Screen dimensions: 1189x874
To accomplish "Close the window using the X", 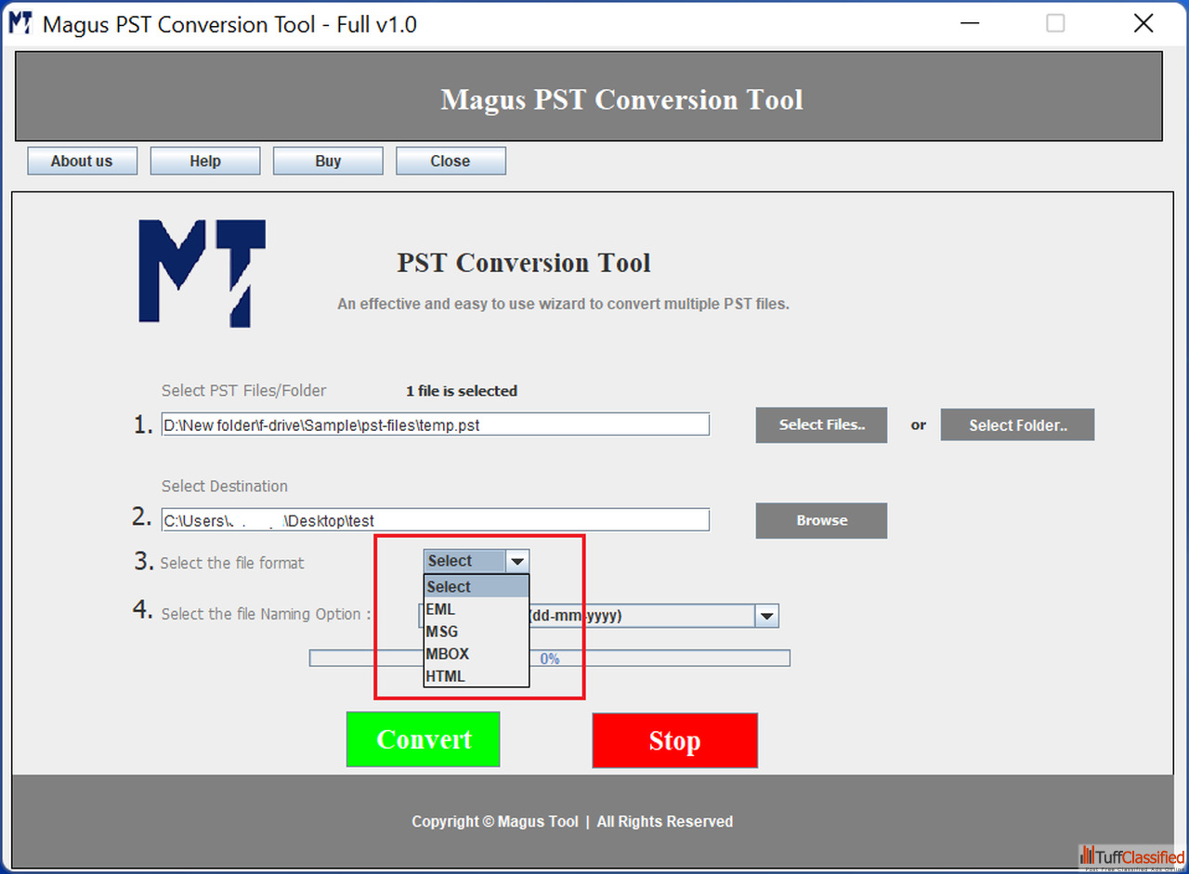I will 1143,23.
